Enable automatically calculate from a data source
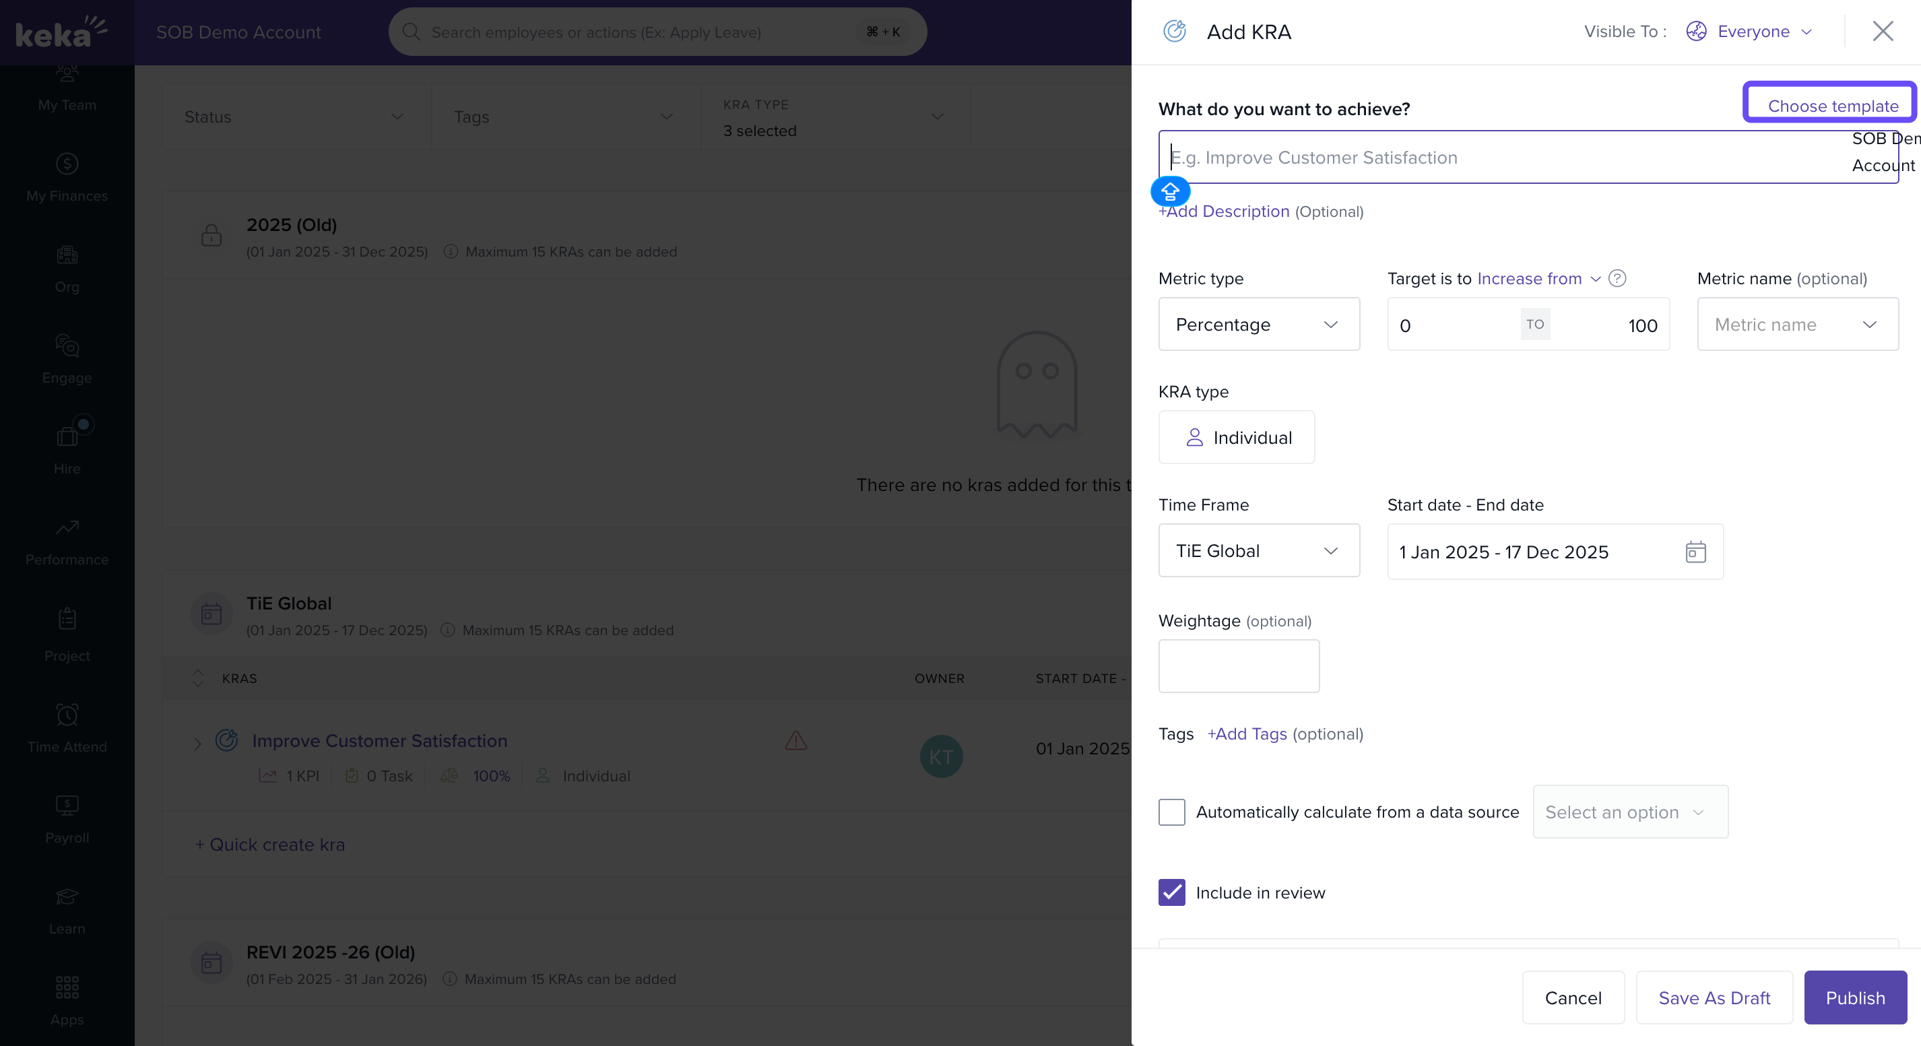1921x1046 pixels. pyautogui.click(x=1171, y=812)
